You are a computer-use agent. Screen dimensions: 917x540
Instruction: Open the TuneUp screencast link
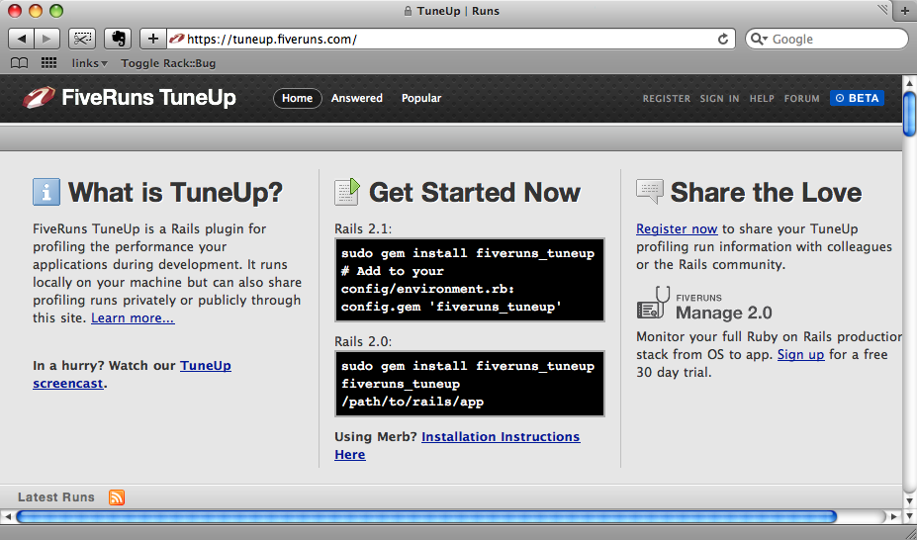[133, 374]
